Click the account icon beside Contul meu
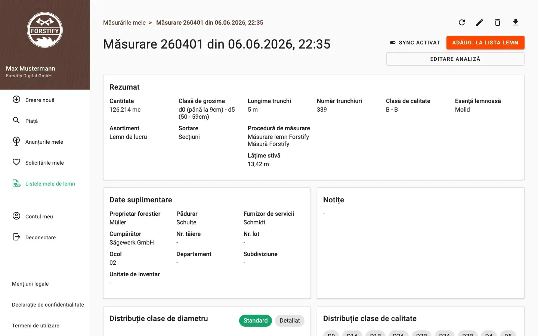The image size is (538, 336). click(16, 216)
